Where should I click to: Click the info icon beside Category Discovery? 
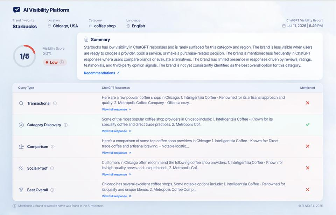click(x=65, y=125)
